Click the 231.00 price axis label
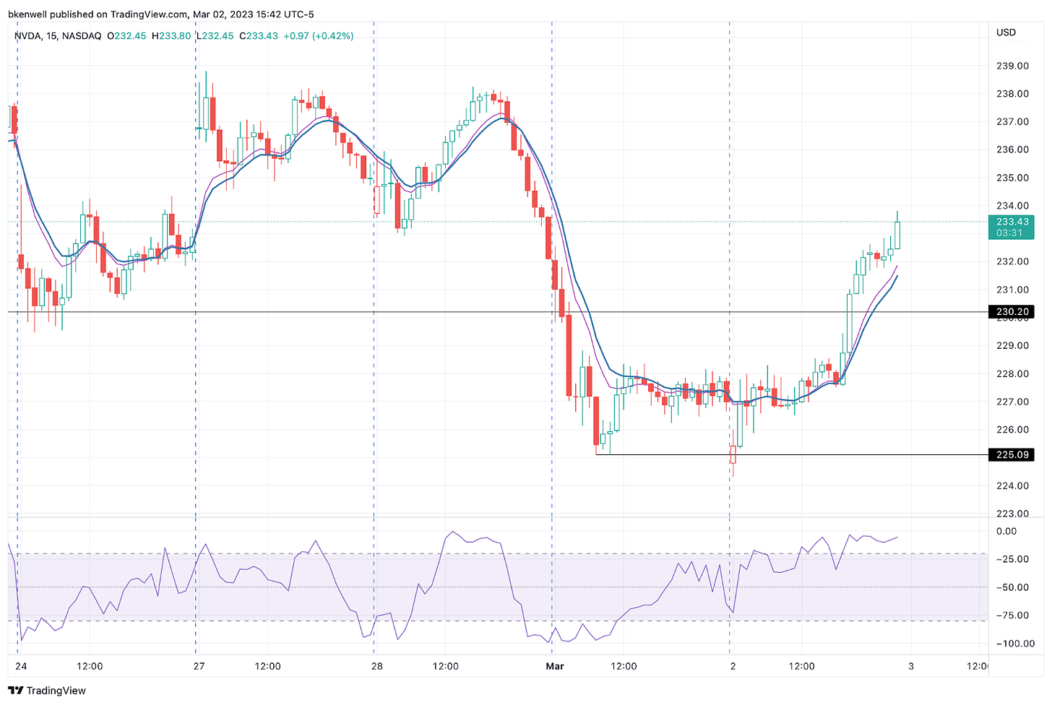Screen dimensions: 1052x705 pos(1012,290)
